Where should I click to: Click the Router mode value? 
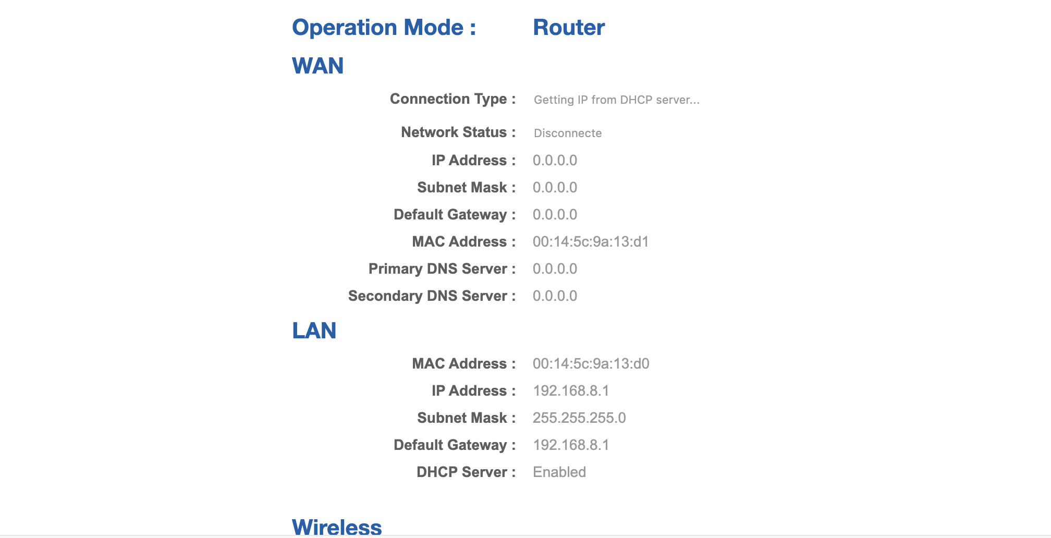[568, 28]
